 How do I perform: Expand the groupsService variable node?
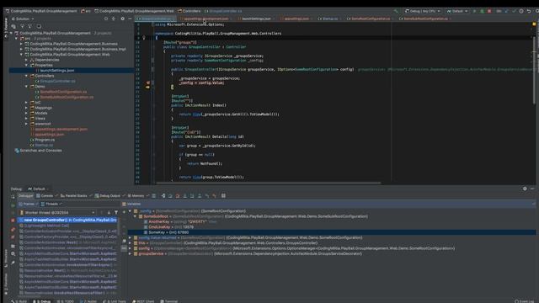(x=130, y=253)
